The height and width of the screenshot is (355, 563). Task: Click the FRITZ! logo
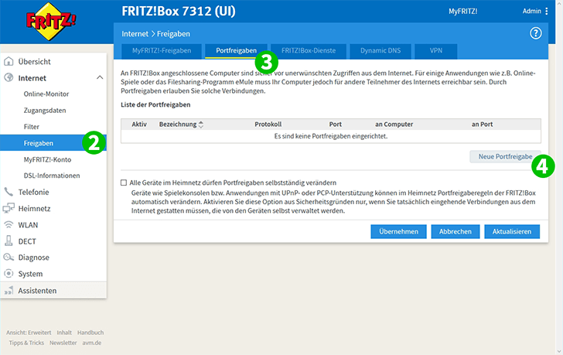[x=51, y=22]
